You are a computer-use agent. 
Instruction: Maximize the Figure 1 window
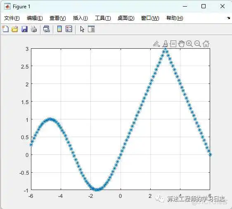204,6
